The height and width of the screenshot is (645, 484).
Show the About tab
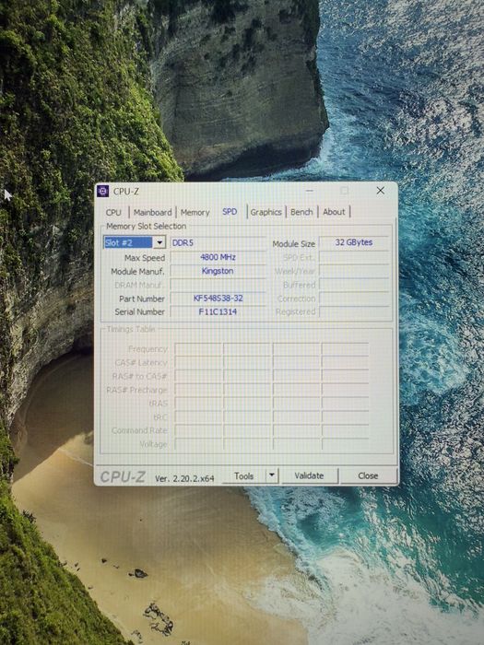pyautogui.click(x=334, y=212)
